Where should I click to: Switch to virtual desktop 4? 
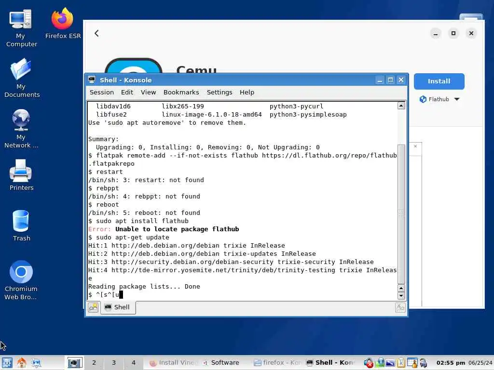pyautogui.click(x=134, y=363)
